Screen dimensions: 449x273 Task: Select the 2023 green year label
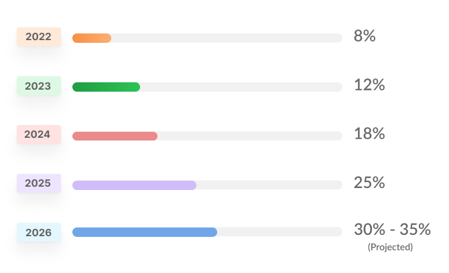tap(39, 86)
